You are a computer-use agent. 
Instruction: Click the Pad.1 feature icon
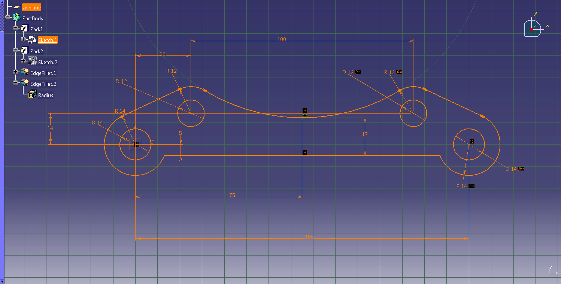point(25,29)
